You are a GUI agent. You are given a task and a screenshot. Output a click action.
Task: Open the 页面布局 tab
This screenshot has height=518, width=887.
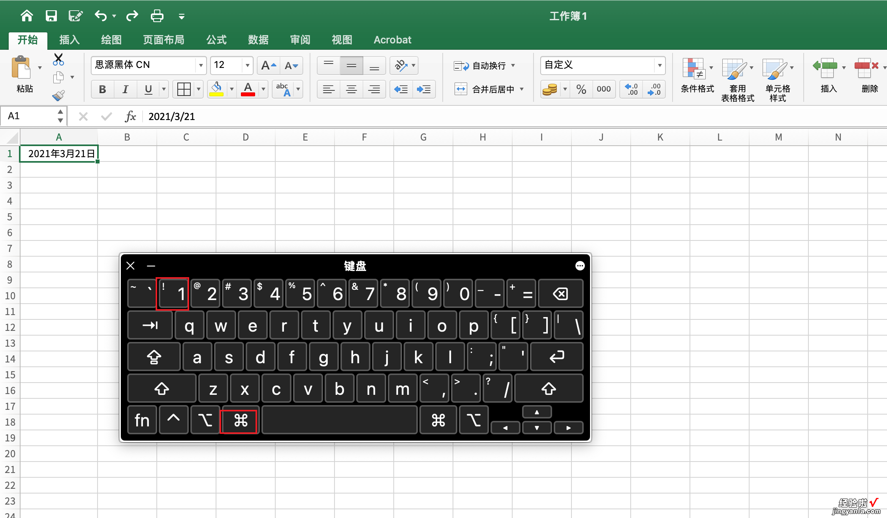tap(164, 40)
